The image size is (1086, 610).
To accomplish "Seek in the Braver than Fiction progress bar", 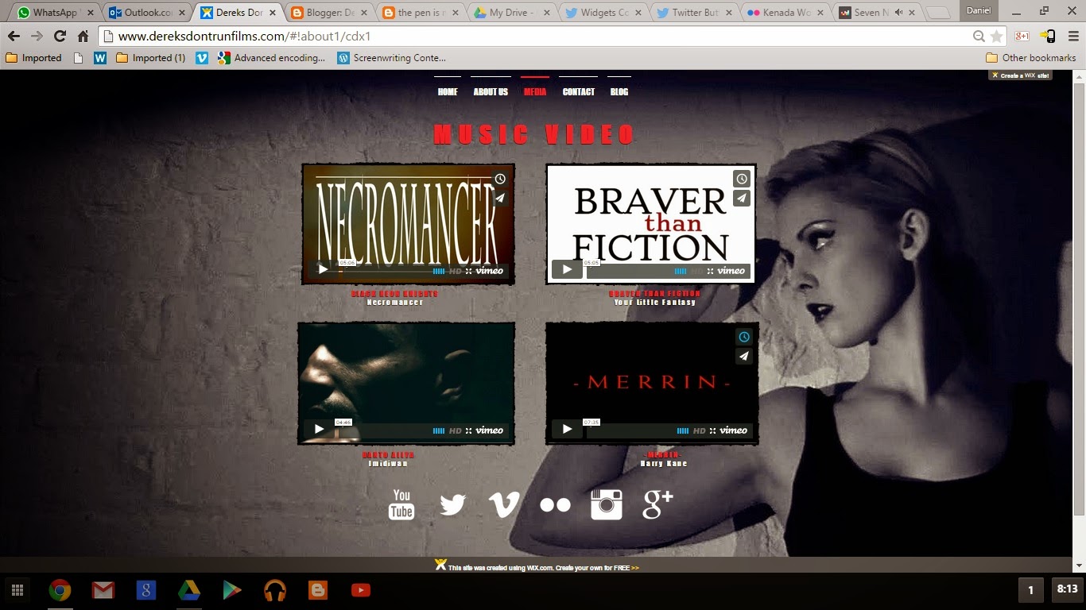I will click(628, 271).
